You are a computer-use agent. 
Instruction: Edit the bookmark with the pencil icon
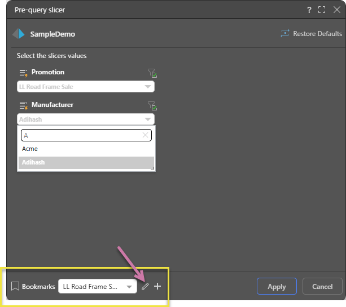[x=145, y=287]
